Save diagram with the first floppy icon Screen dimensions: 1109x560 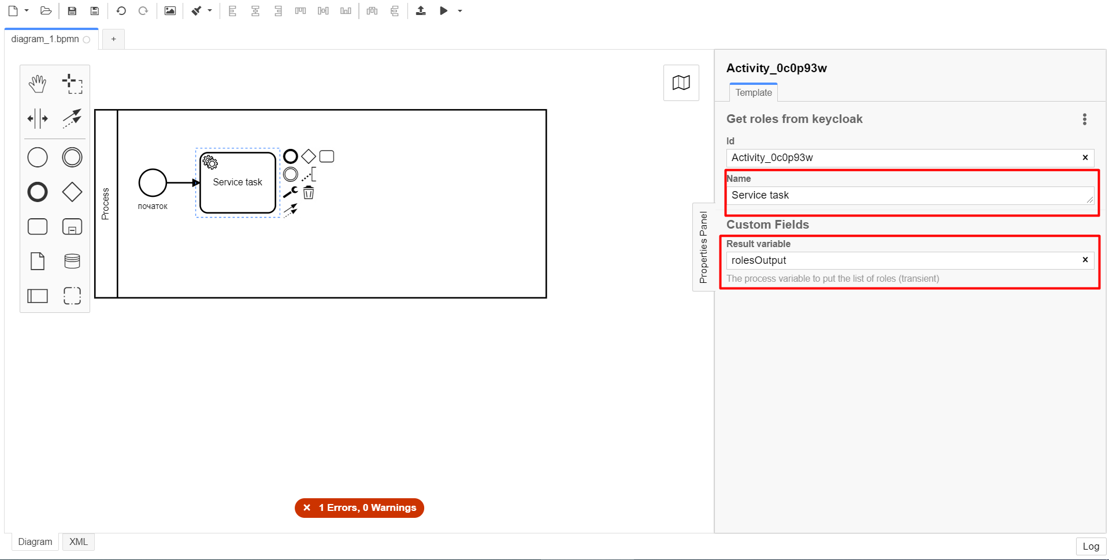coord(72,11)
